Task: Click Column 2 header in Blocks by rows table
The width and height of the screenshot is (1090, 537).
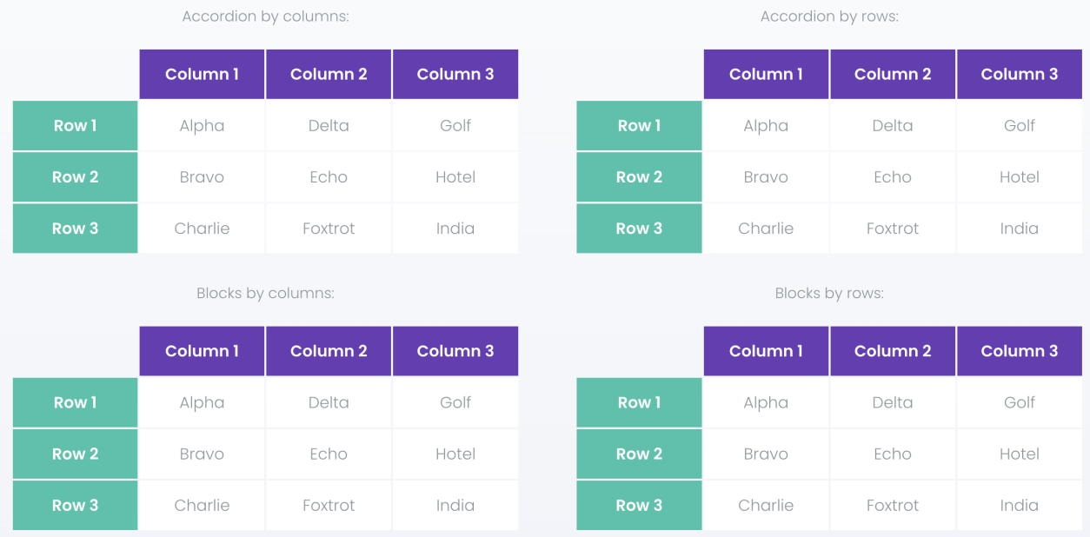Action: point(893,351)
